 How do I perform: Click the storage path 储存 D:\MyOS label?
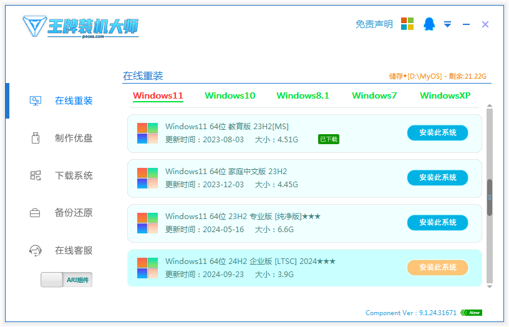tap(438, 76)
